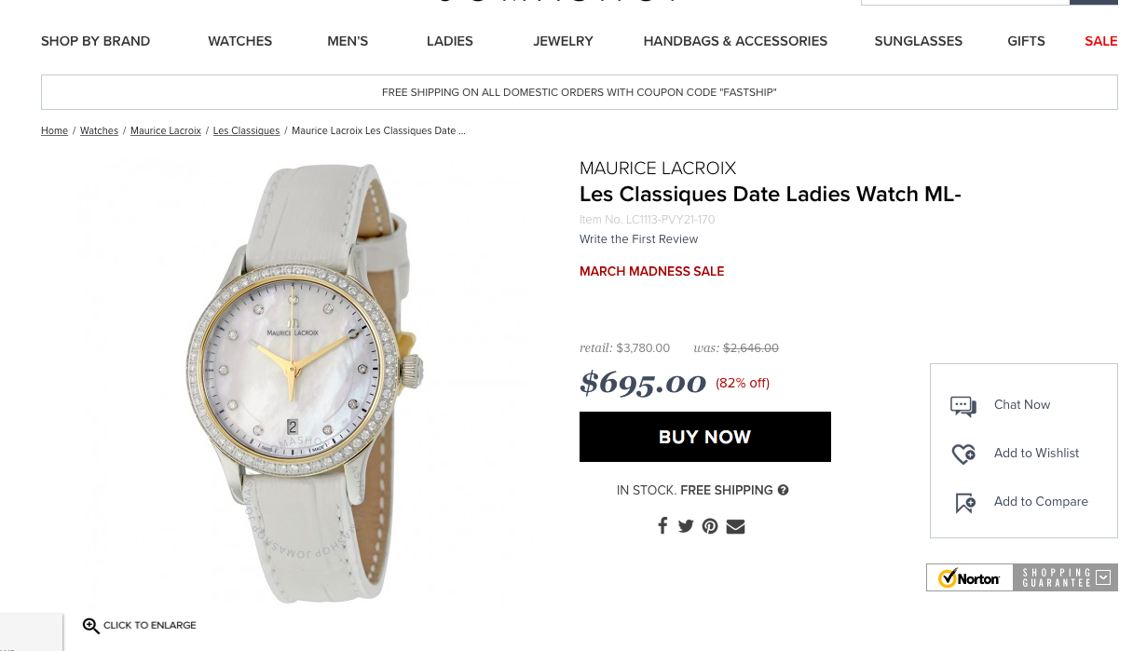The width and height of the screenshot is (1133, 651).
Task: Go to Maurice Lacroix breadcrumb link
Action: point(166,130)
